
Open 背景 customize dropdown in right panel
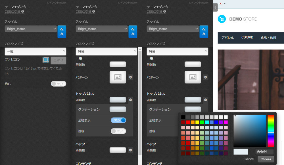(177, 52)
